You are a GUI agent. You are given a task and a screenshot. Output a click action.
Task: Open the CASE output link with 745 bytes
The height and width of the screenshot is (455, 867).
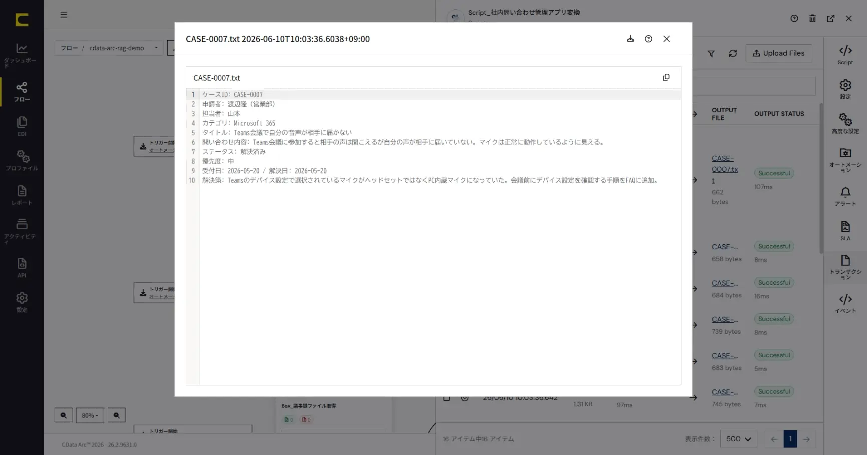click(725, 392)
